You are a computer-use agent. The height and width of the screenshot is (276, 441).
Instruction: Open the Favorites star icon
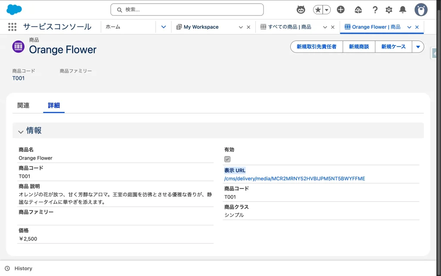[318, 9]
